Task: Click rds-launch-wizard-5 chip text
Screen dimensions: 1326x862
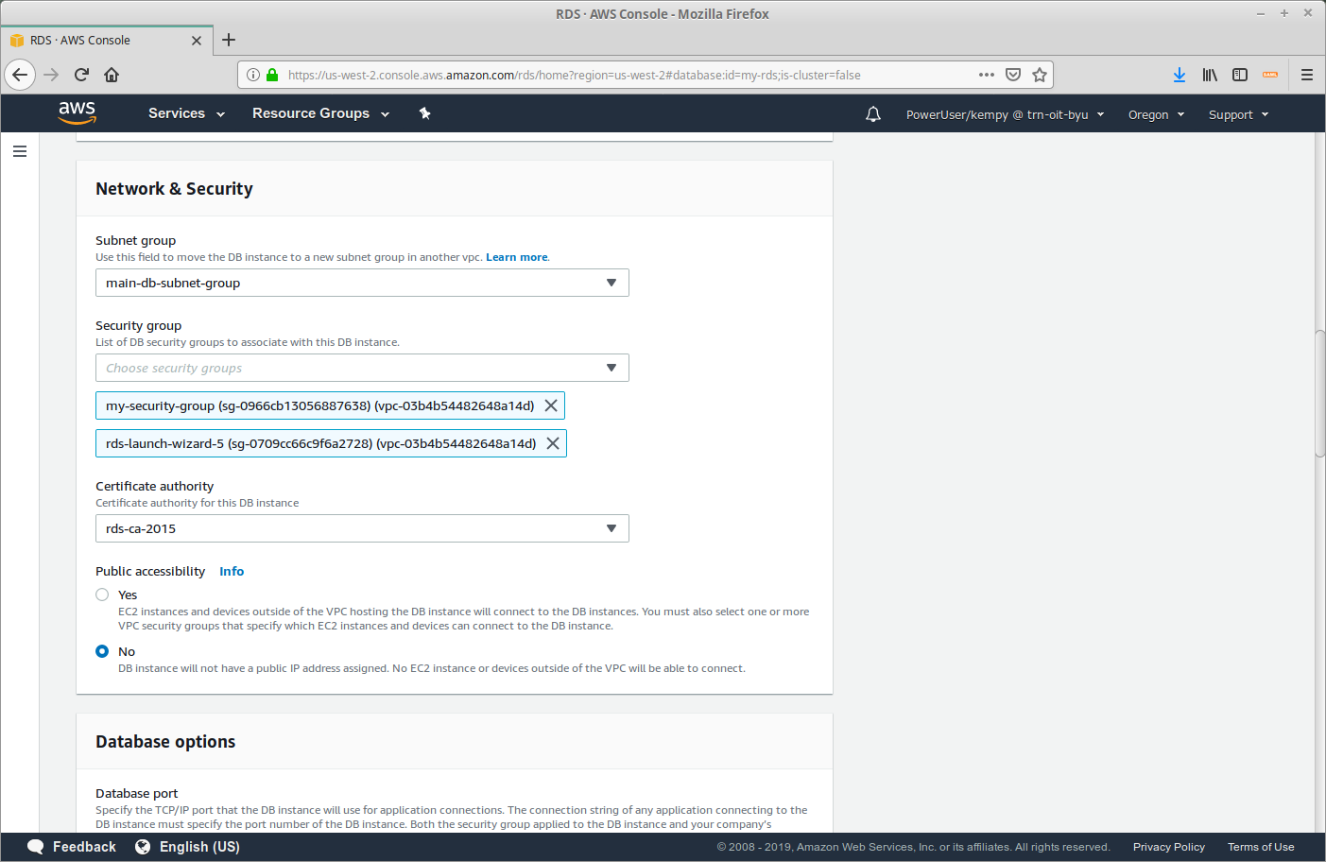Action: 320,443
